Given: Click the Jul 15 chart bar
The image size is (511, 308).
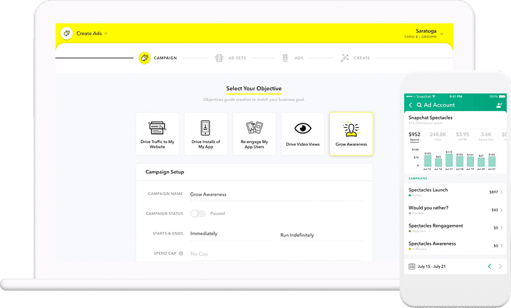Looking at the screenshot, I should (428, 161).
